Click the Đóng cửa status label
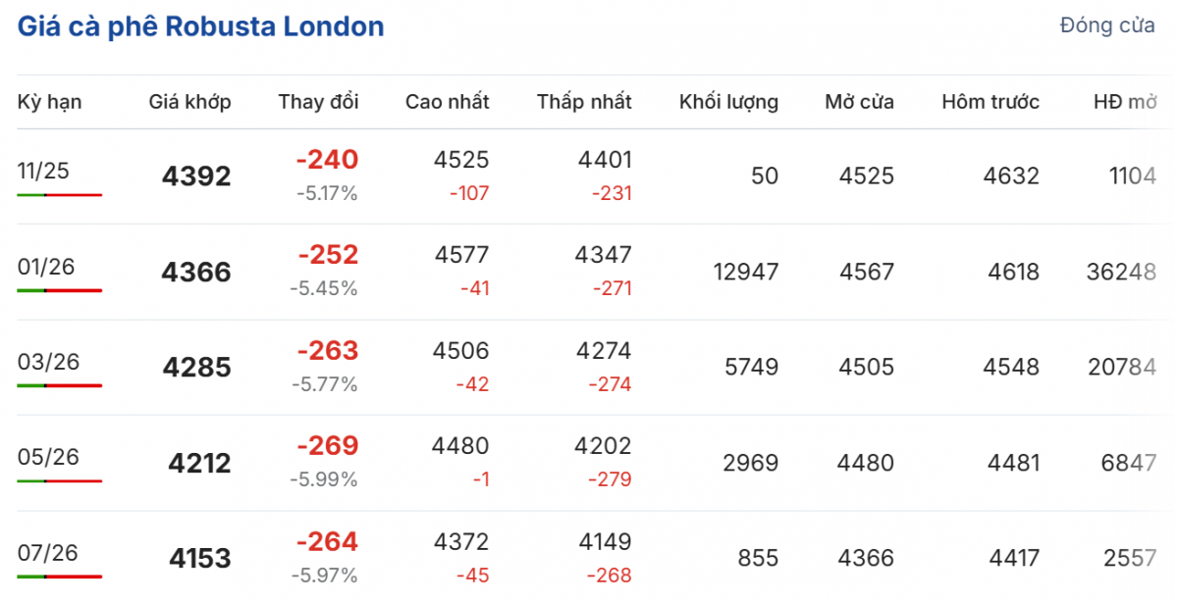This screenshot has height=601, width=1178. (x=1106, y=26)
